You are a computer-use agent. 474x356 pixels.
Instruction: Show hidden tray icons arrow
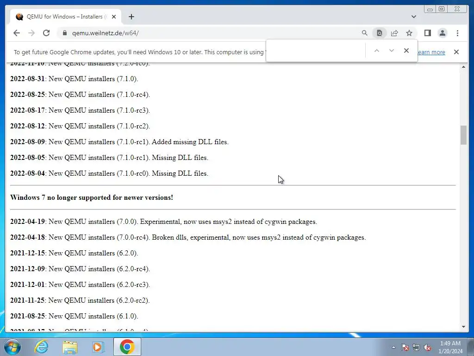point(393,347)
